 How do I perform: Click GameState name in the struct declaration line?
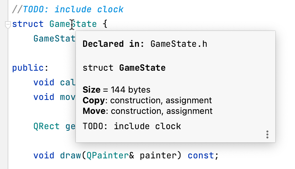click(x=73, y=24)
